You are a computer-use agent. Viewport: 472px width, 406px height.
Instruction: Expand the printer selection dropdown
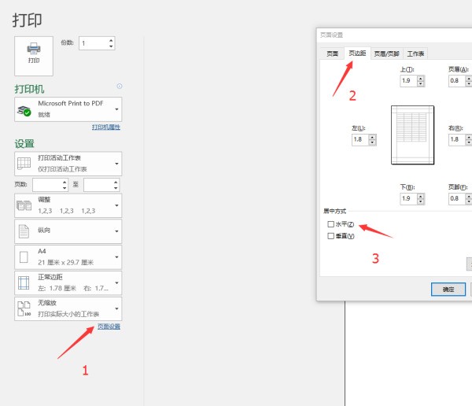(117, 109)
